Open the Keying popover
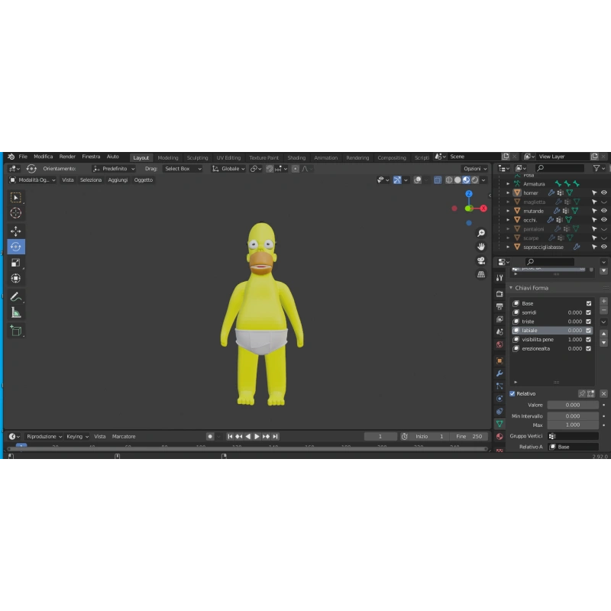The height and width of the screenshot is (611, 611). coord(77,436)
